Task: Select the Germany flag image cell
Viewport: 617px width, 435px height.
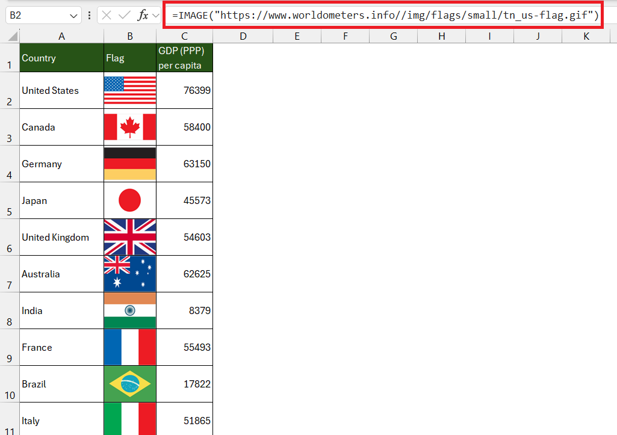Action: (130, 164)
